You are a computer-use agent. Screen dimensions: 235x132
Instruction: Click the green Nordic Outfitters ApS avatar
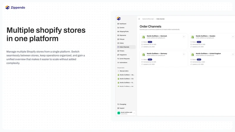point(119,113)
